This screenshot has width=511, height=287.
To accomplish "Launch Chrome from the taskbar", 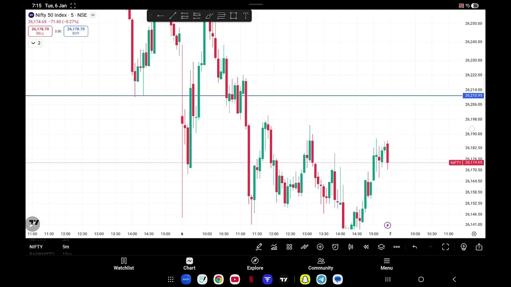I will pyautogui.click(x=218, y=279).
